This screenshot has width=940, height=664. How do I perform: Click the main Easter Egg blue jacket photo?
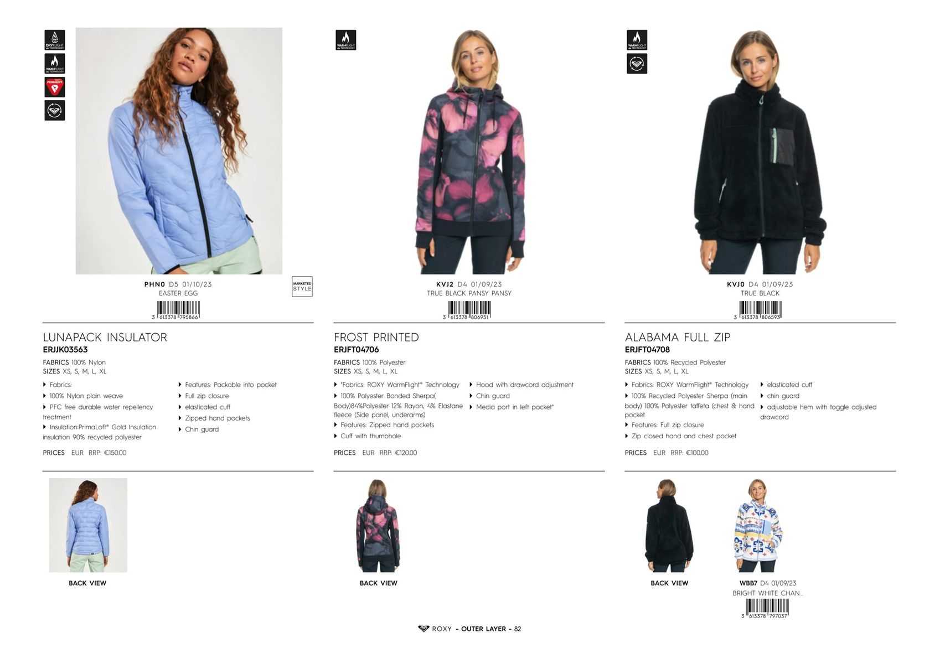(x=179, y=151)
